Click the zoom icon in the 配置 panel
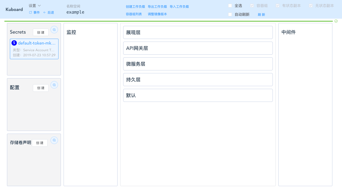Image resolution: width=342 pixels, height=192 pixels. coord(54,85)
